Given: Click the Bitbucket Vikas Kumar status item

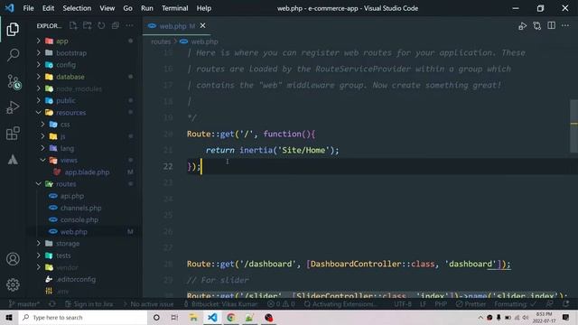Looking at the screenshot, I should (x=220, y=304).
